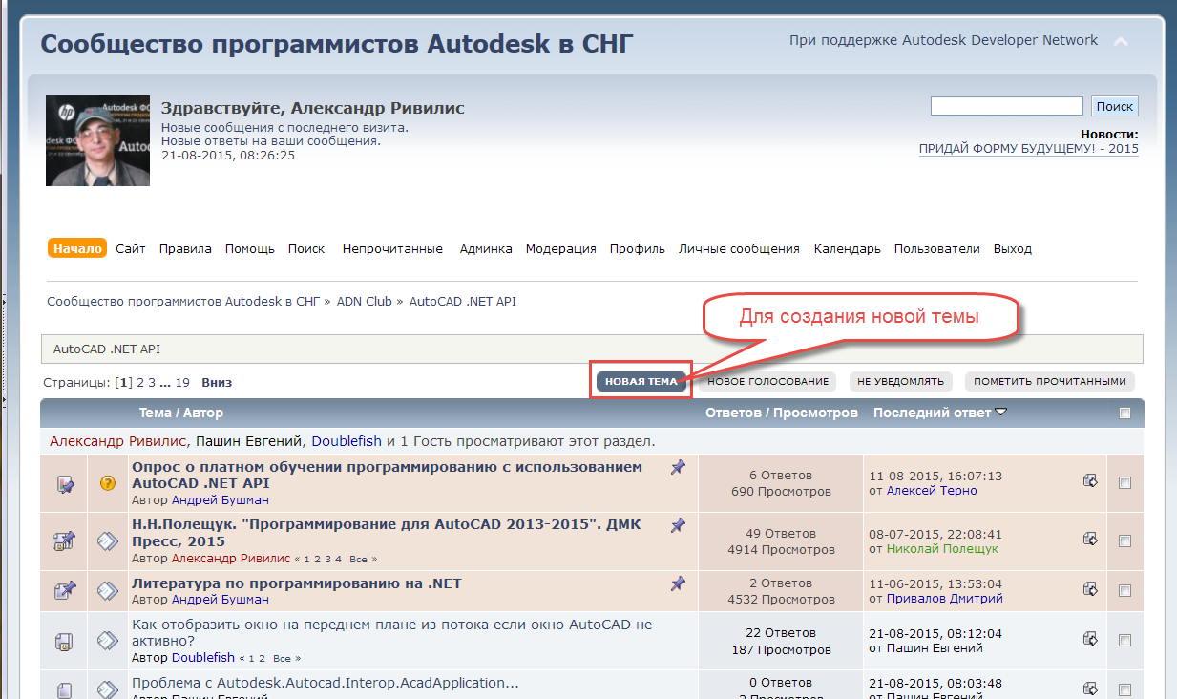Open Новые ответы на ваши сообщения link

coord(271,141)
